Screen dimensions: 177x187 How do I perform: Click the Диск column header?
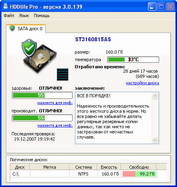tap(20, 167)
